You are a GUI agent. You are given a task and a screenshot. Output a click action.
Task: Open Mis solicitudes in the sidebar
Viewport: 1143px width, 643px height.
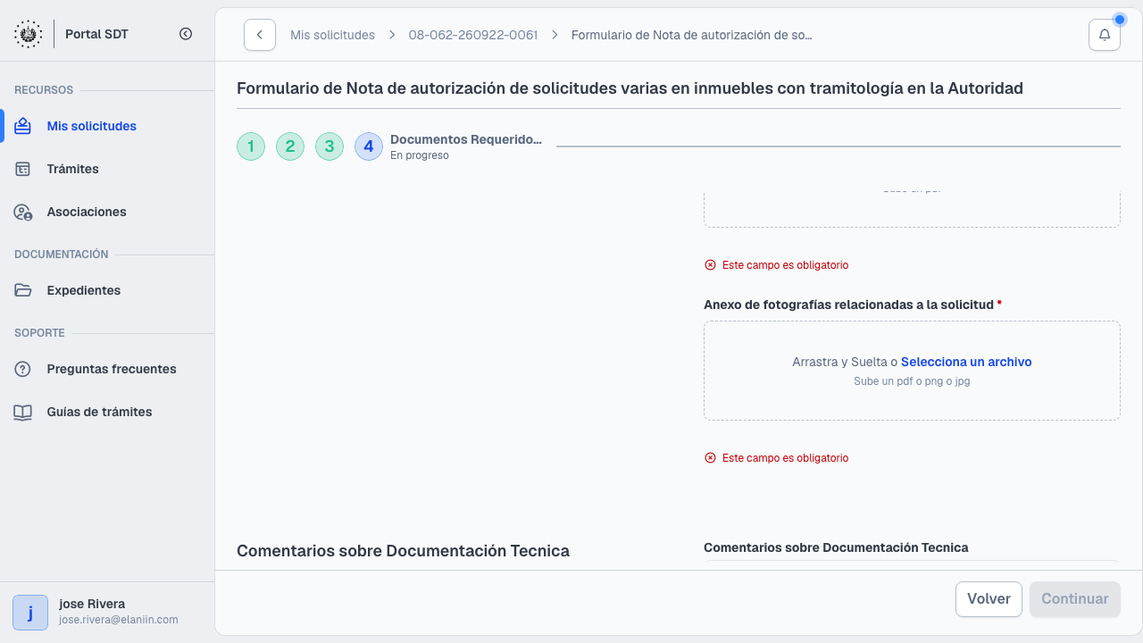(107, 126)
